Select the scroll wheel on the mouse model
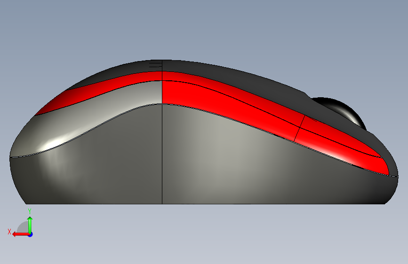 [344, 112]
